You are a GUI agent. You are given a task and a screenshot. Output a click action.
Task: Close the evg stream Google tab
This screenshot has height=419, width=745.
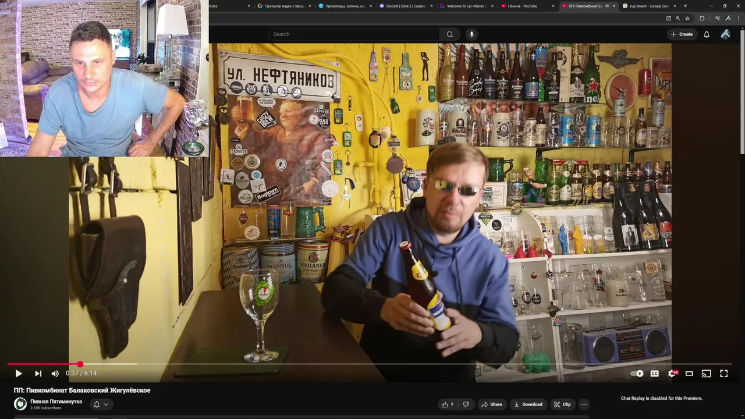pyautogui.click(x=675, y=6)
